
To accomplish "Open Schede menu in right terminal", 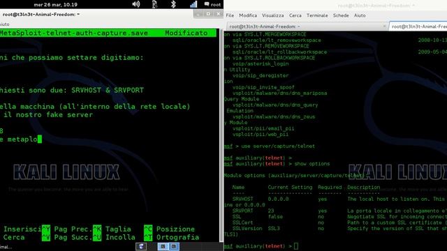I will point(341,15).
